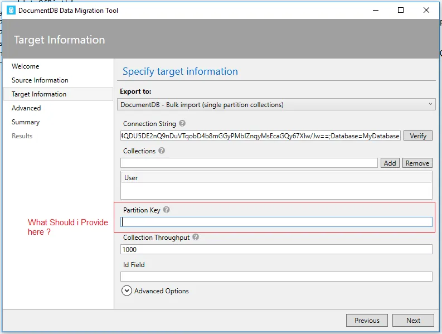
Task: Expand the Advanced Options section
Action: 127,291
